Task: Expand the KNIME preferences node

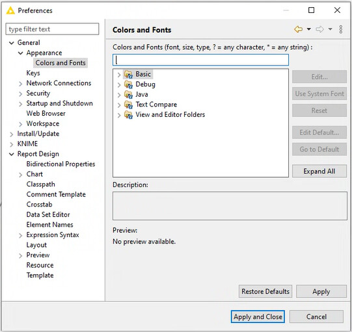Action: (x=12, y=144)
